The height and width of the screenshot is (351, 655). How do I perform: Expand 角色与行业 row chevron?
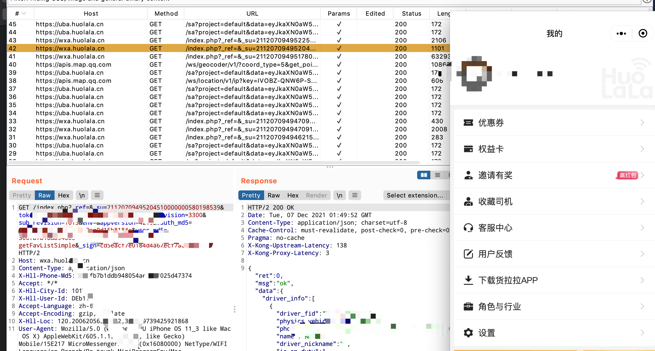642,306
